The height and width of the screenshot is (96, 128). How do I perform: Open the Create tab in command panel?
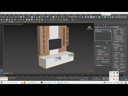[x=96, y=25]
